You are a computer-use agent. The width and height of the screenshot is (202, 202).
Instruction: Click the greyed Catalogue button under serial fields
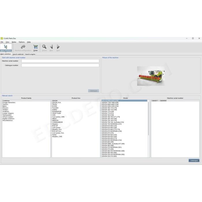coord(93,91)
